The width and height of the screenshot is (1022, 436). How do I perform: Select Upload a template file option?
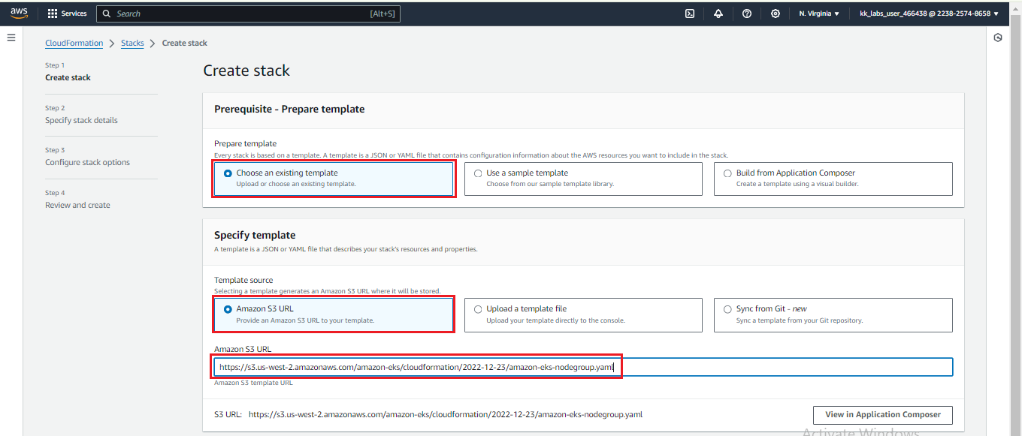pos(583,314)
